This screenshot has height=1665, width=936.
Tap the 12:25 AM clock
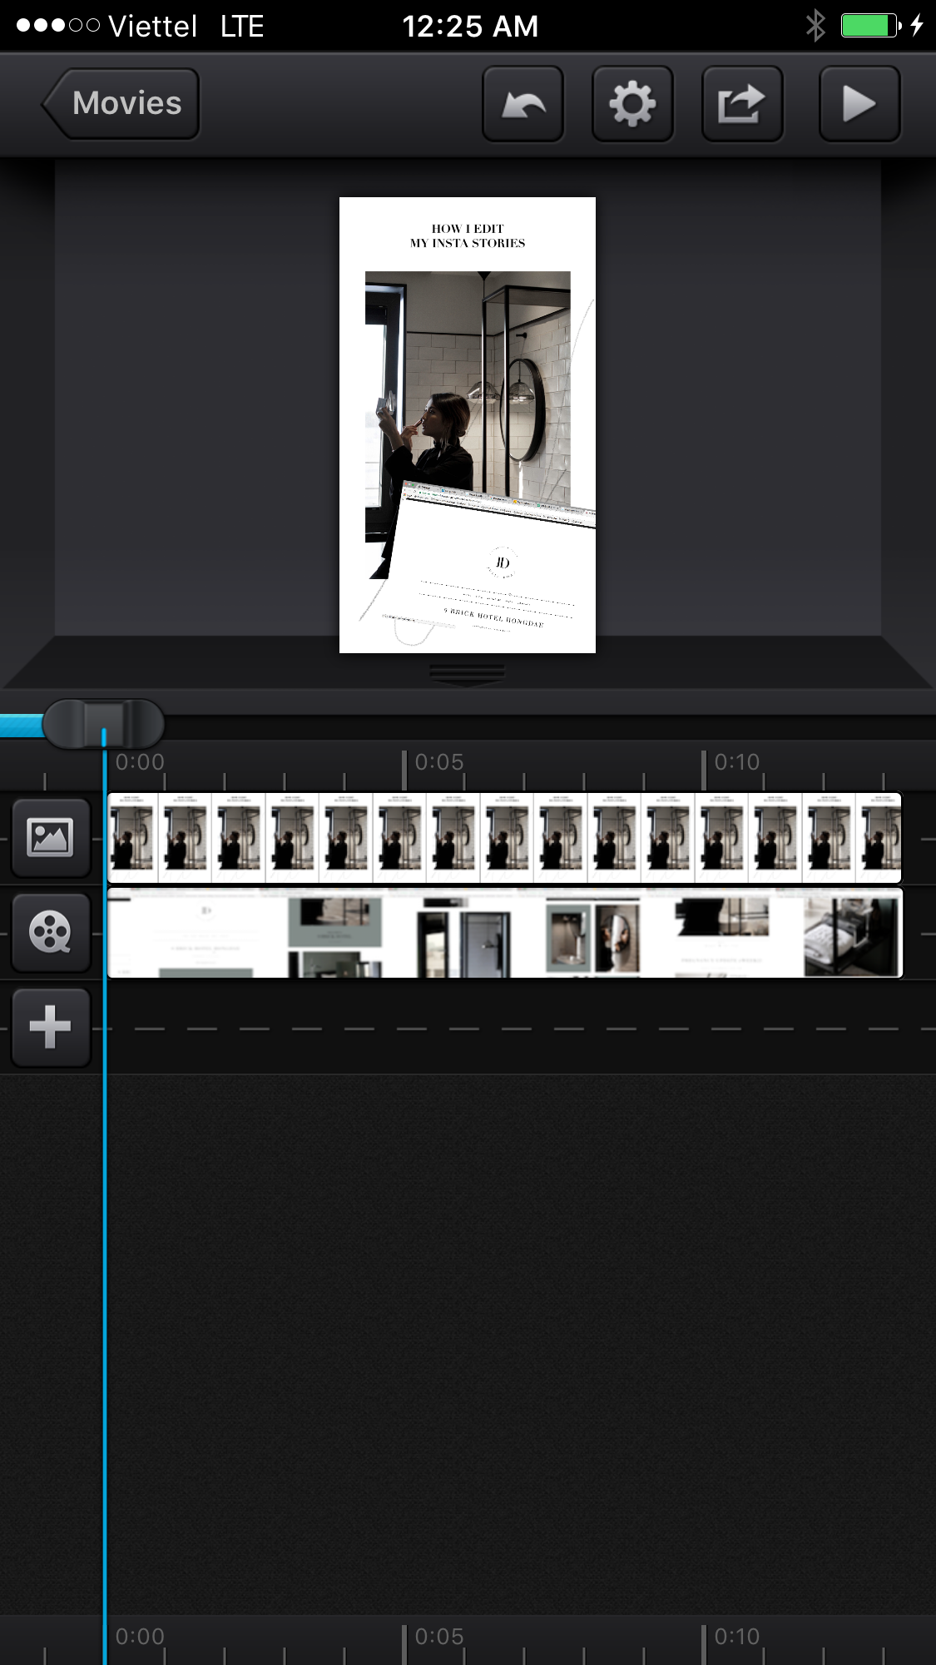(x=470, y=27)
